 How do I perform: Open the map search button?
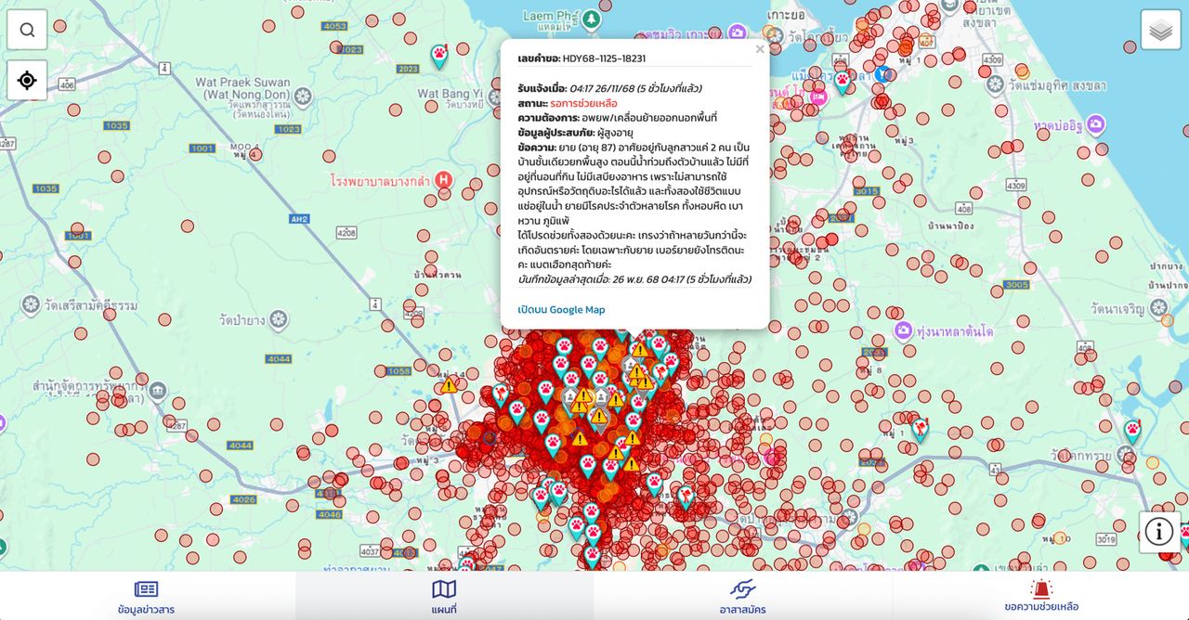[x=27, y=30]
